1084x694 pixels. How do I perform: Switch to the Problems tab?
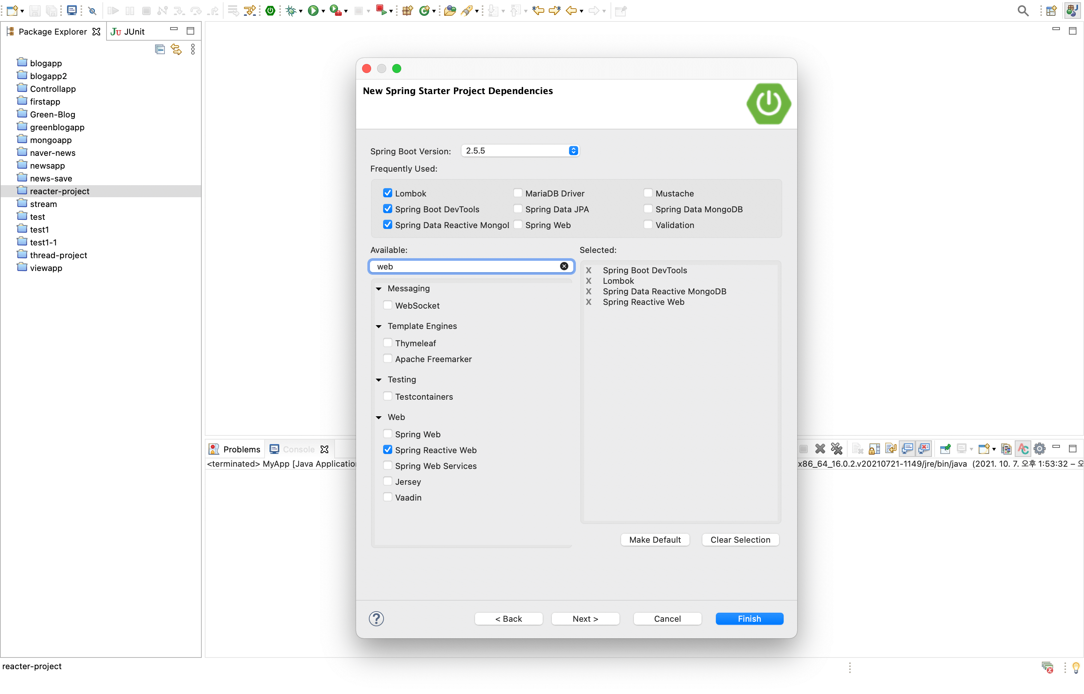click(x=234, y=449)
